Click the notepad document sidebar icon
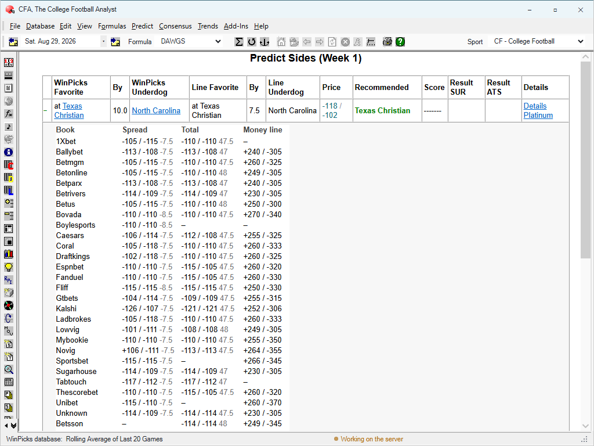This screenshot has height=446, width=594. tap(8, 88)
